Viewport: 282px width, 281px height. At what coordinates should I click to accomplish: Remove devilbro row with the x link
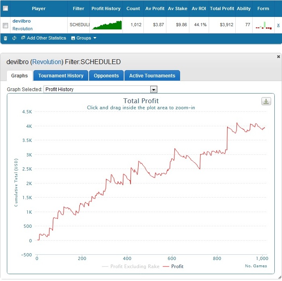pyautogui.click(x=278, y=25)
